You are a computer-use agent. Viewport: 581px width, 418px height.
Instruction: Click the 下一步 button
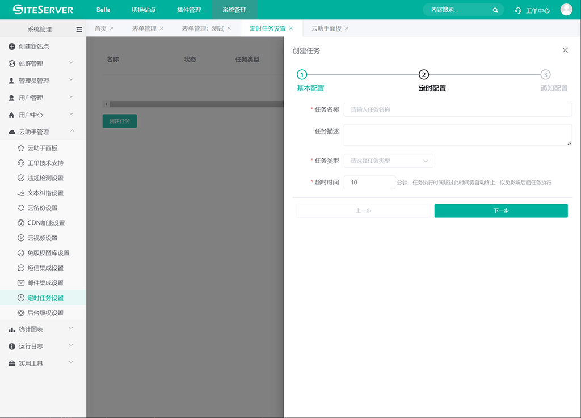[x=501, y=210]
